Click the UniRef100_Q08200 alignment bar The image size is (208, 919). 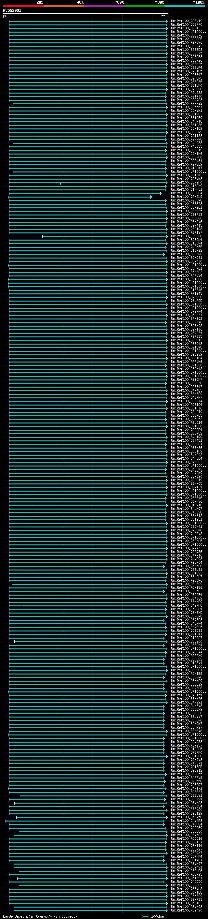point(91,642)
